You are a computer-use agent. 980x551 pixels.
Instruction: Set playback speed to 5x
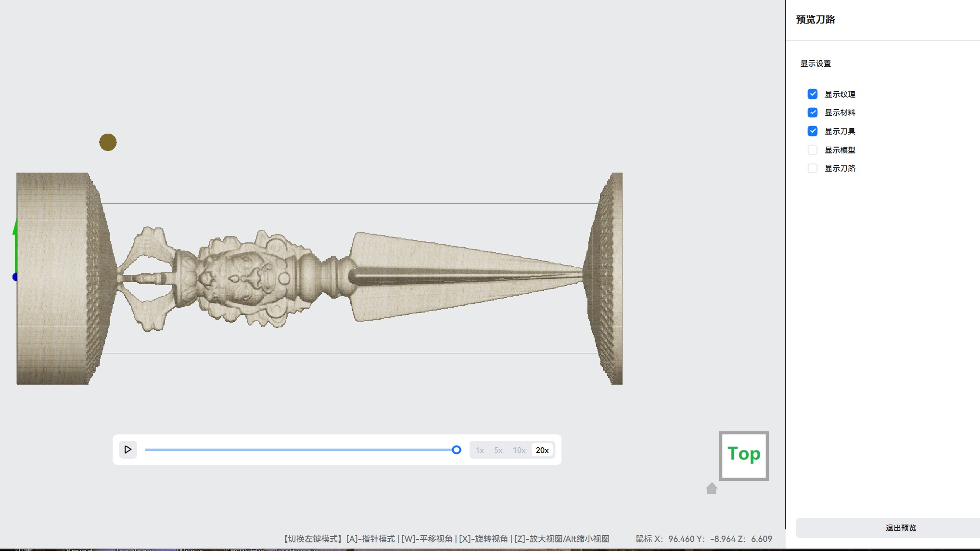(x=498, y=450)
